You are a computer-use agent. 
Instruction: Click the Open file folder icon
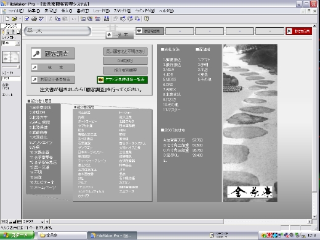pyautogui.click(x=14, y=19)
